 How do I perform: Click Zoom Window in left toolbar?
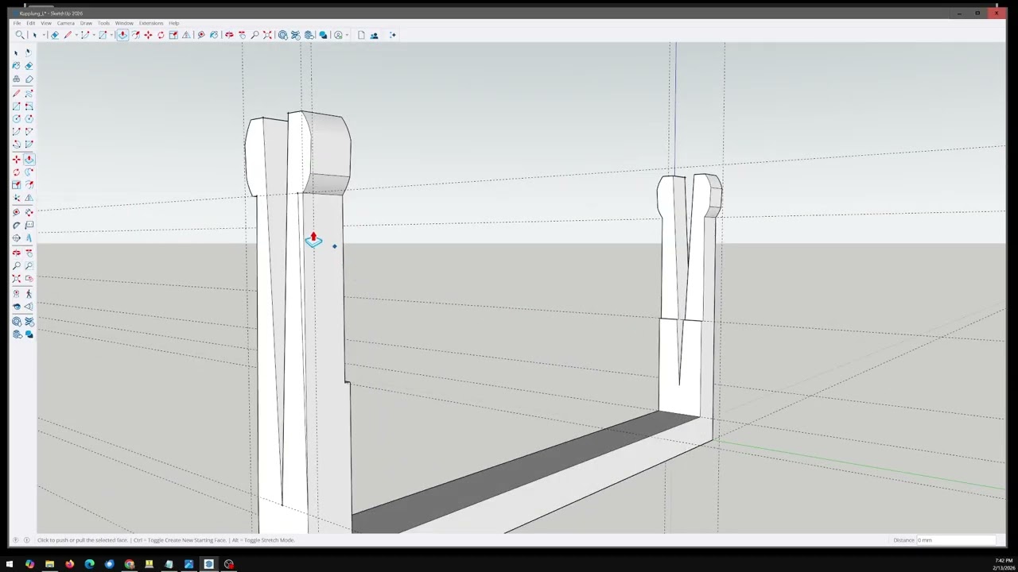29,265
